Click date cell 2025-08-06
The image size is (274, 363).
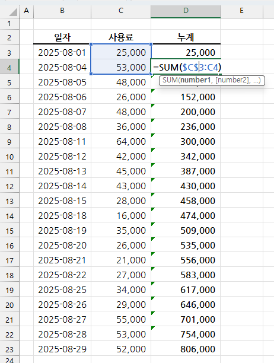pyautogui.click(x=62, y=97)
